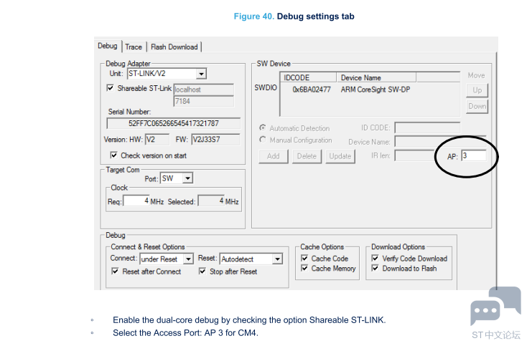Screen dimensions: 527x346
Task: Click the Selected clock MHz field
Action: click(211, 201)
